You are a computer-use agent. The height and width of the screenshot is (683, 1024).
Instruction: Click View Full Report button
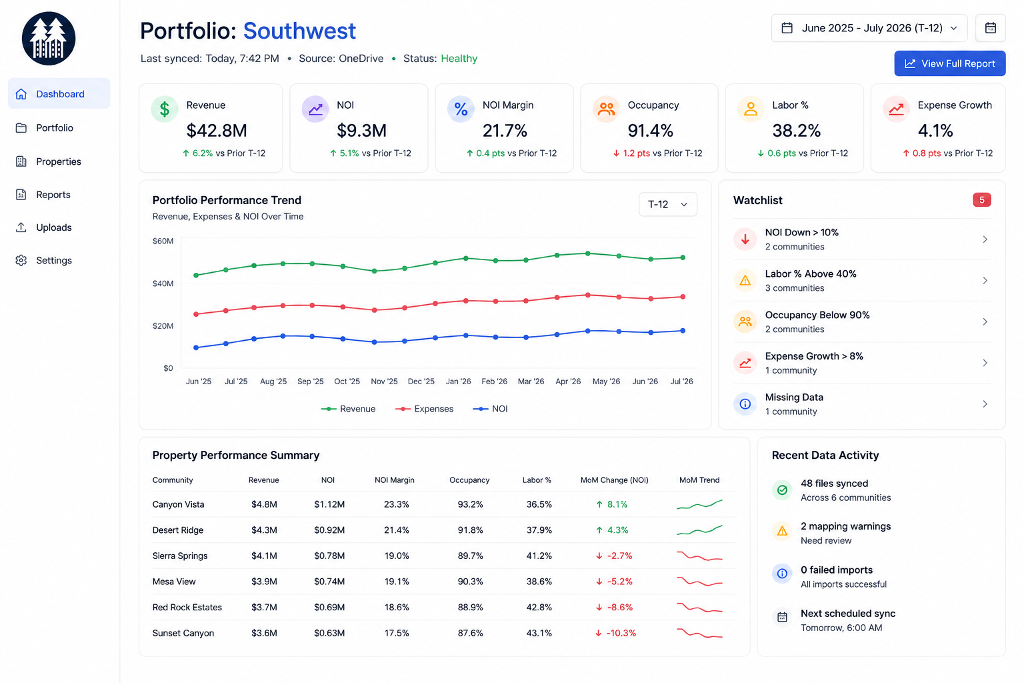pos(950,63)
